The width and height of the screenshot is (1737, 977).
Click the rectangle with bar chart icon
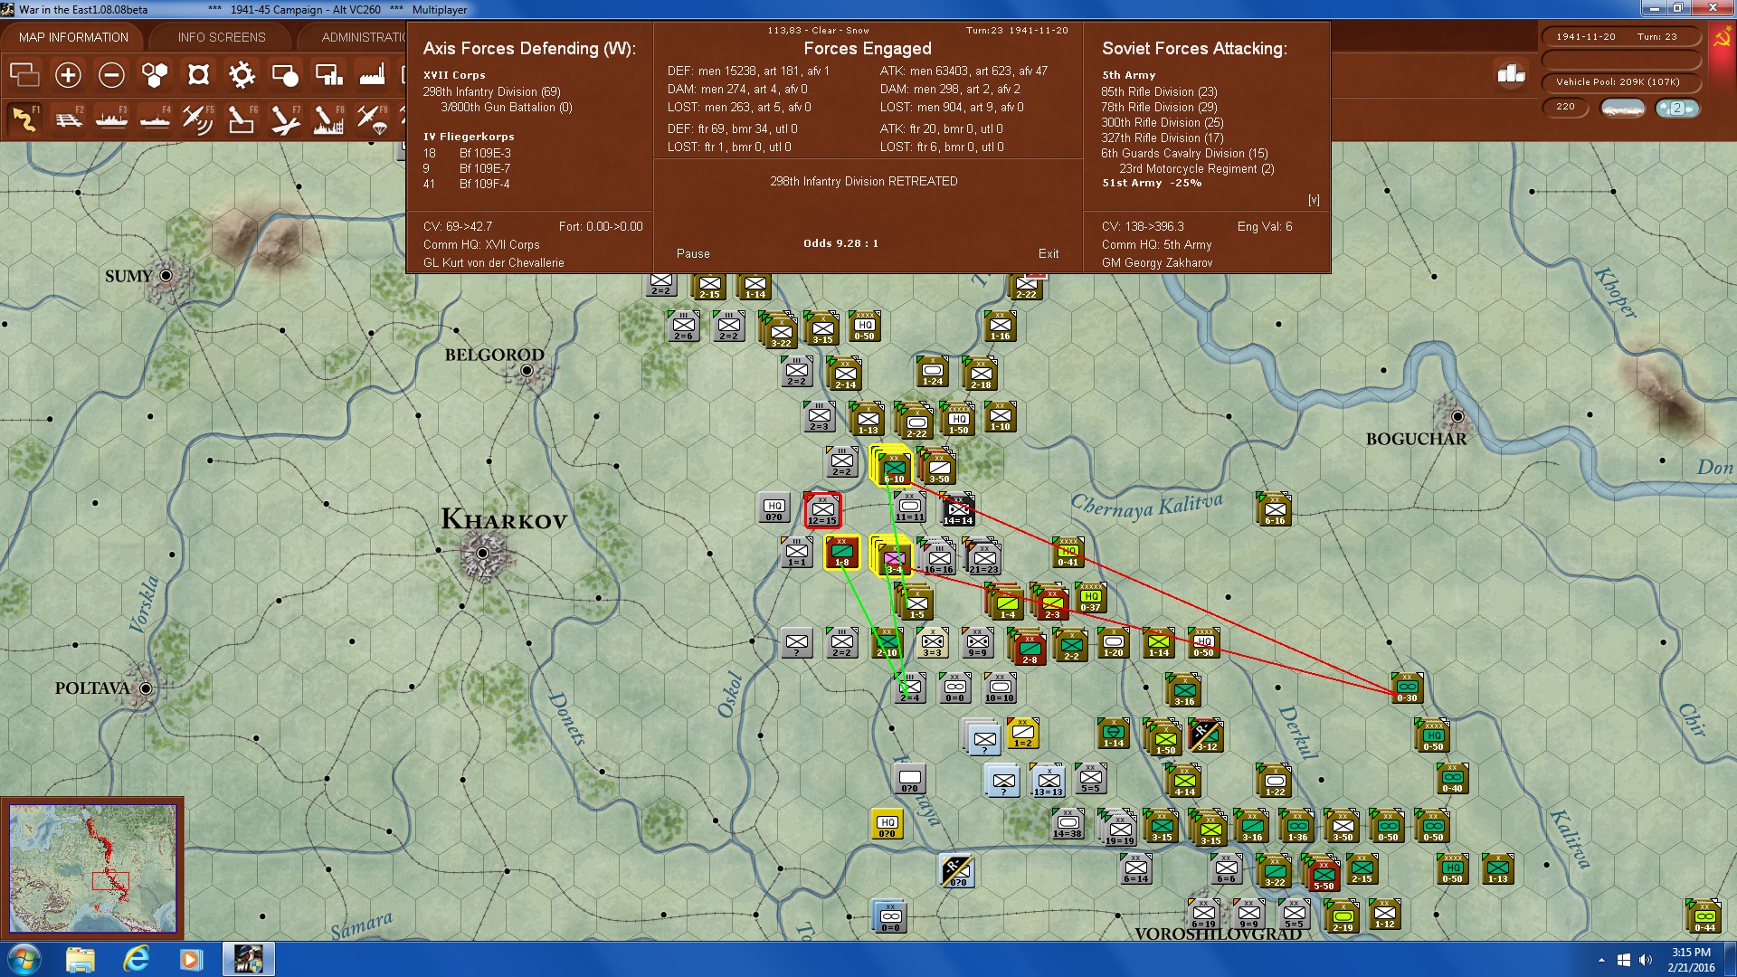[x=328, y=75]
